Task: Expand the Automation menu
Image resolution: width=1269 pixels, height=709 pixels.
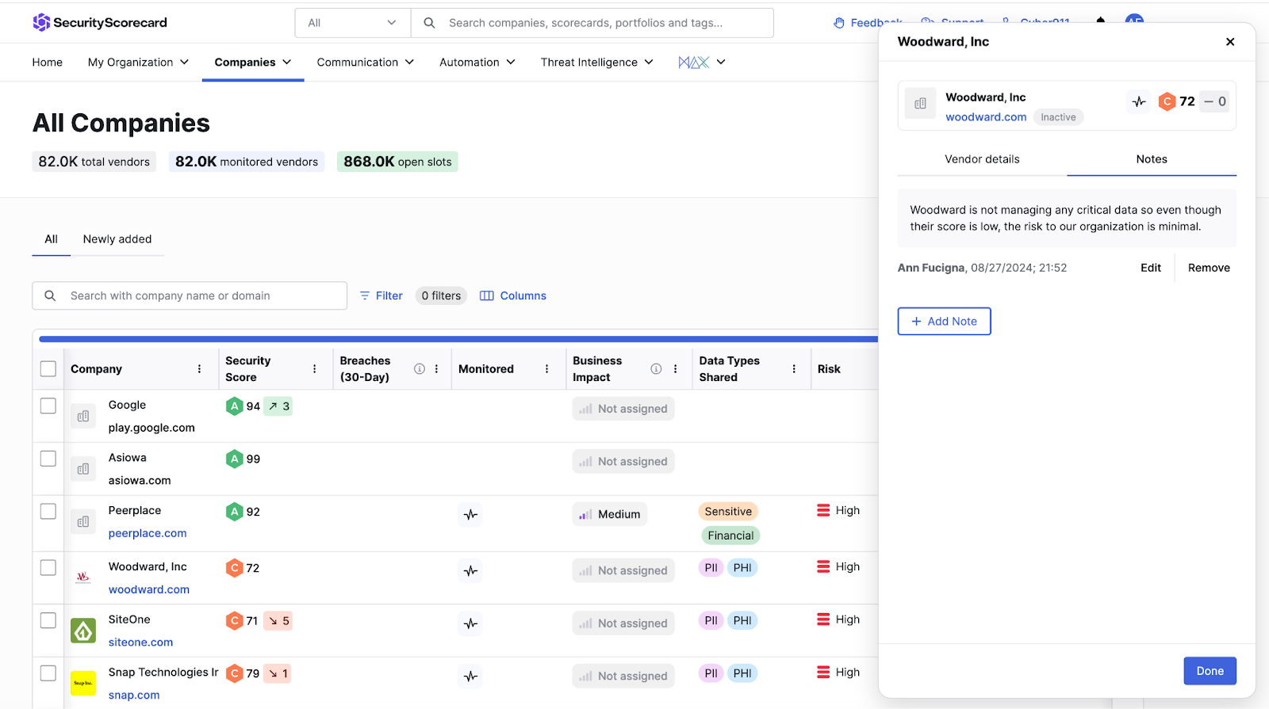Action: click(x=477, y=62)
